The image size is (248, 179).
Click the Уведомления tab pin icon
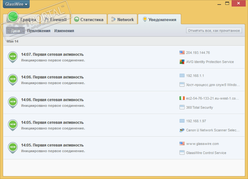pyautogui.click(x=145, y=19)
